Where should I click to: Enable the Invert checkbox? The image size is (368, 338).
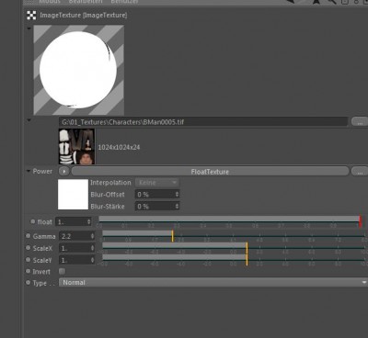pos(62,271)
